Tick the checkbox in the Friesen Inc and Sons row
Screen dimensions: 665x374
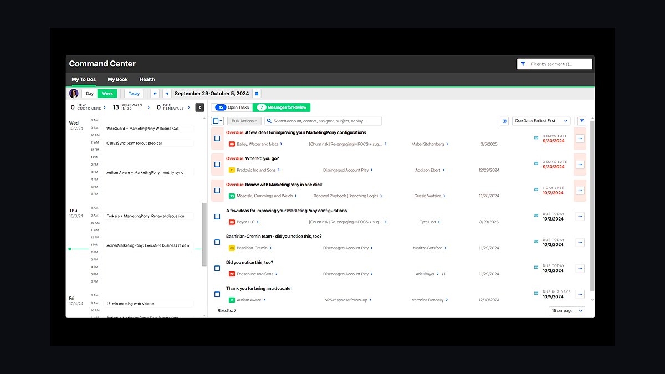pyautogui.click(x=217, y=269)
